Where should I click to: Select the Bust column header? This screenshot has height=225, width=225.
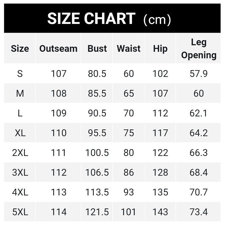click(97, 49)
